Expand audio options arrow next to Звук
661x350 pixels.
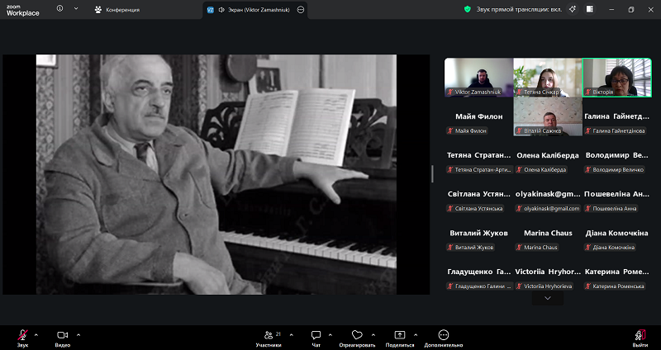click(36, 334)
